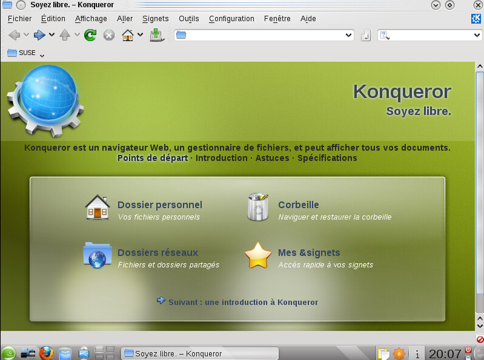
Task: Follow the Astuces link
Action: pyautogui.click(x=272, y=158)
